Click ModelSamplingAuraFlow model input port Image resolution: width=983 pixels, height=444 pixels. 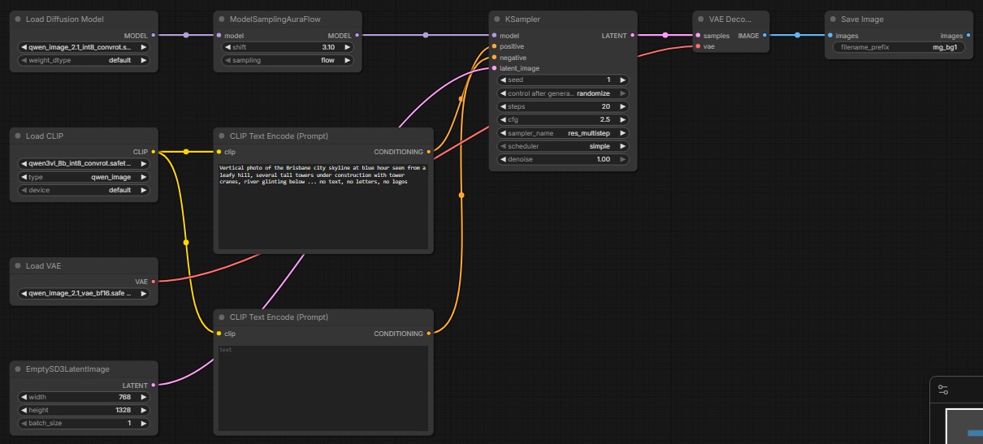tap(219, 36)
